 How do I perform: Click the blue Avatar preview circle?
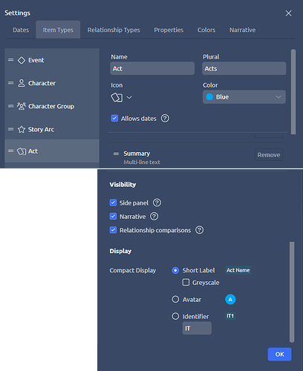tap(230, 300)
